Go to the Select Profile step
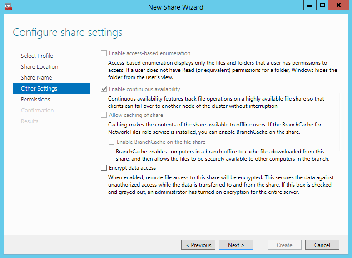This screenshot has width=352, height=258. click(x=37, y=56)
